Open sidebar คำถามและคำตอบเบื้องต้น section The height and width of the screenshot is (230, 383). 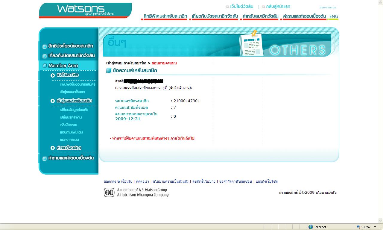tap(71, 158)
